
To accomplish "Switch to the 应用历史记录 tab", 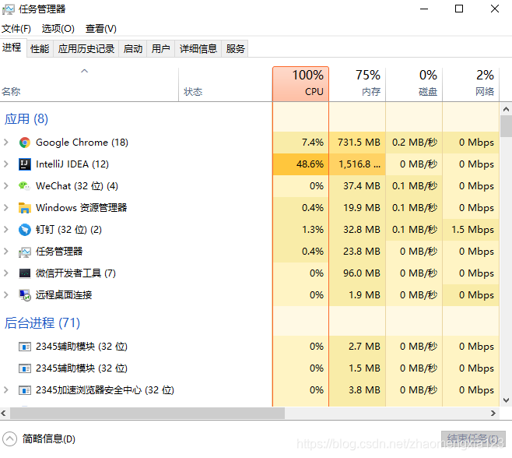I will (x=86, y=49).
